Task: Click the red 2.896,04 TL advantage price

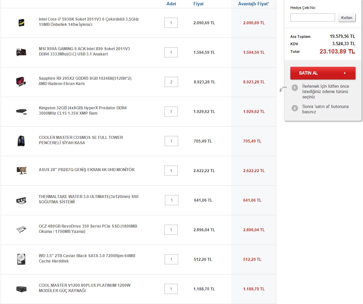Action: coord(254,230)
